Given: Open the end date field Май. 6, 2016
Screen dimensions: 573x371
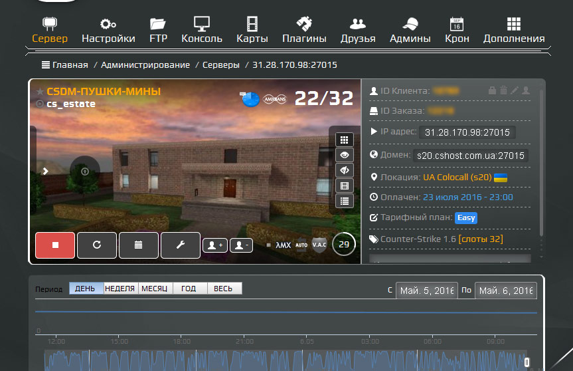Looking at the screenshot, I should click(506, 291).
